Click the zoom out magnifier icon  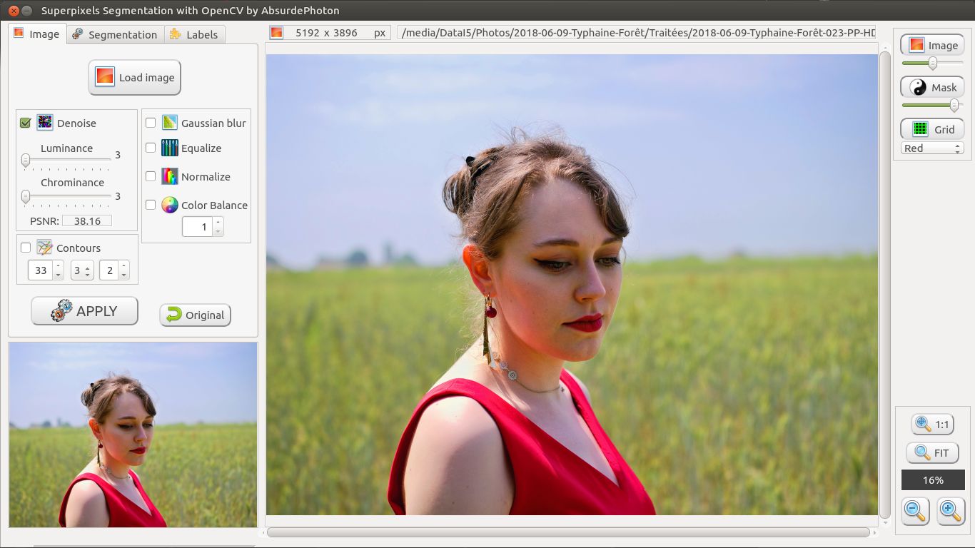[915, 511]
